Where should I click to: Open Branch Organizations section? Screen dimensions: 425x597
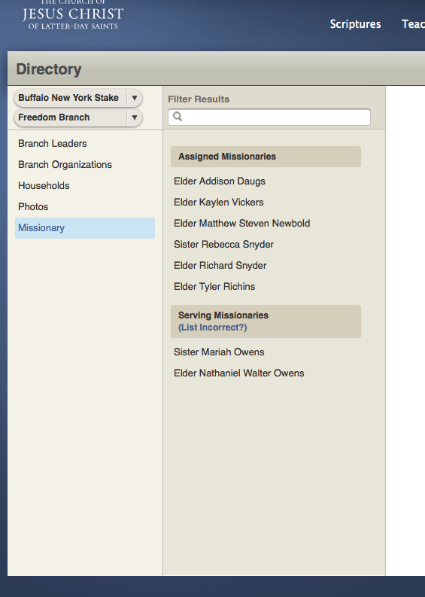[x=65, y=164]
